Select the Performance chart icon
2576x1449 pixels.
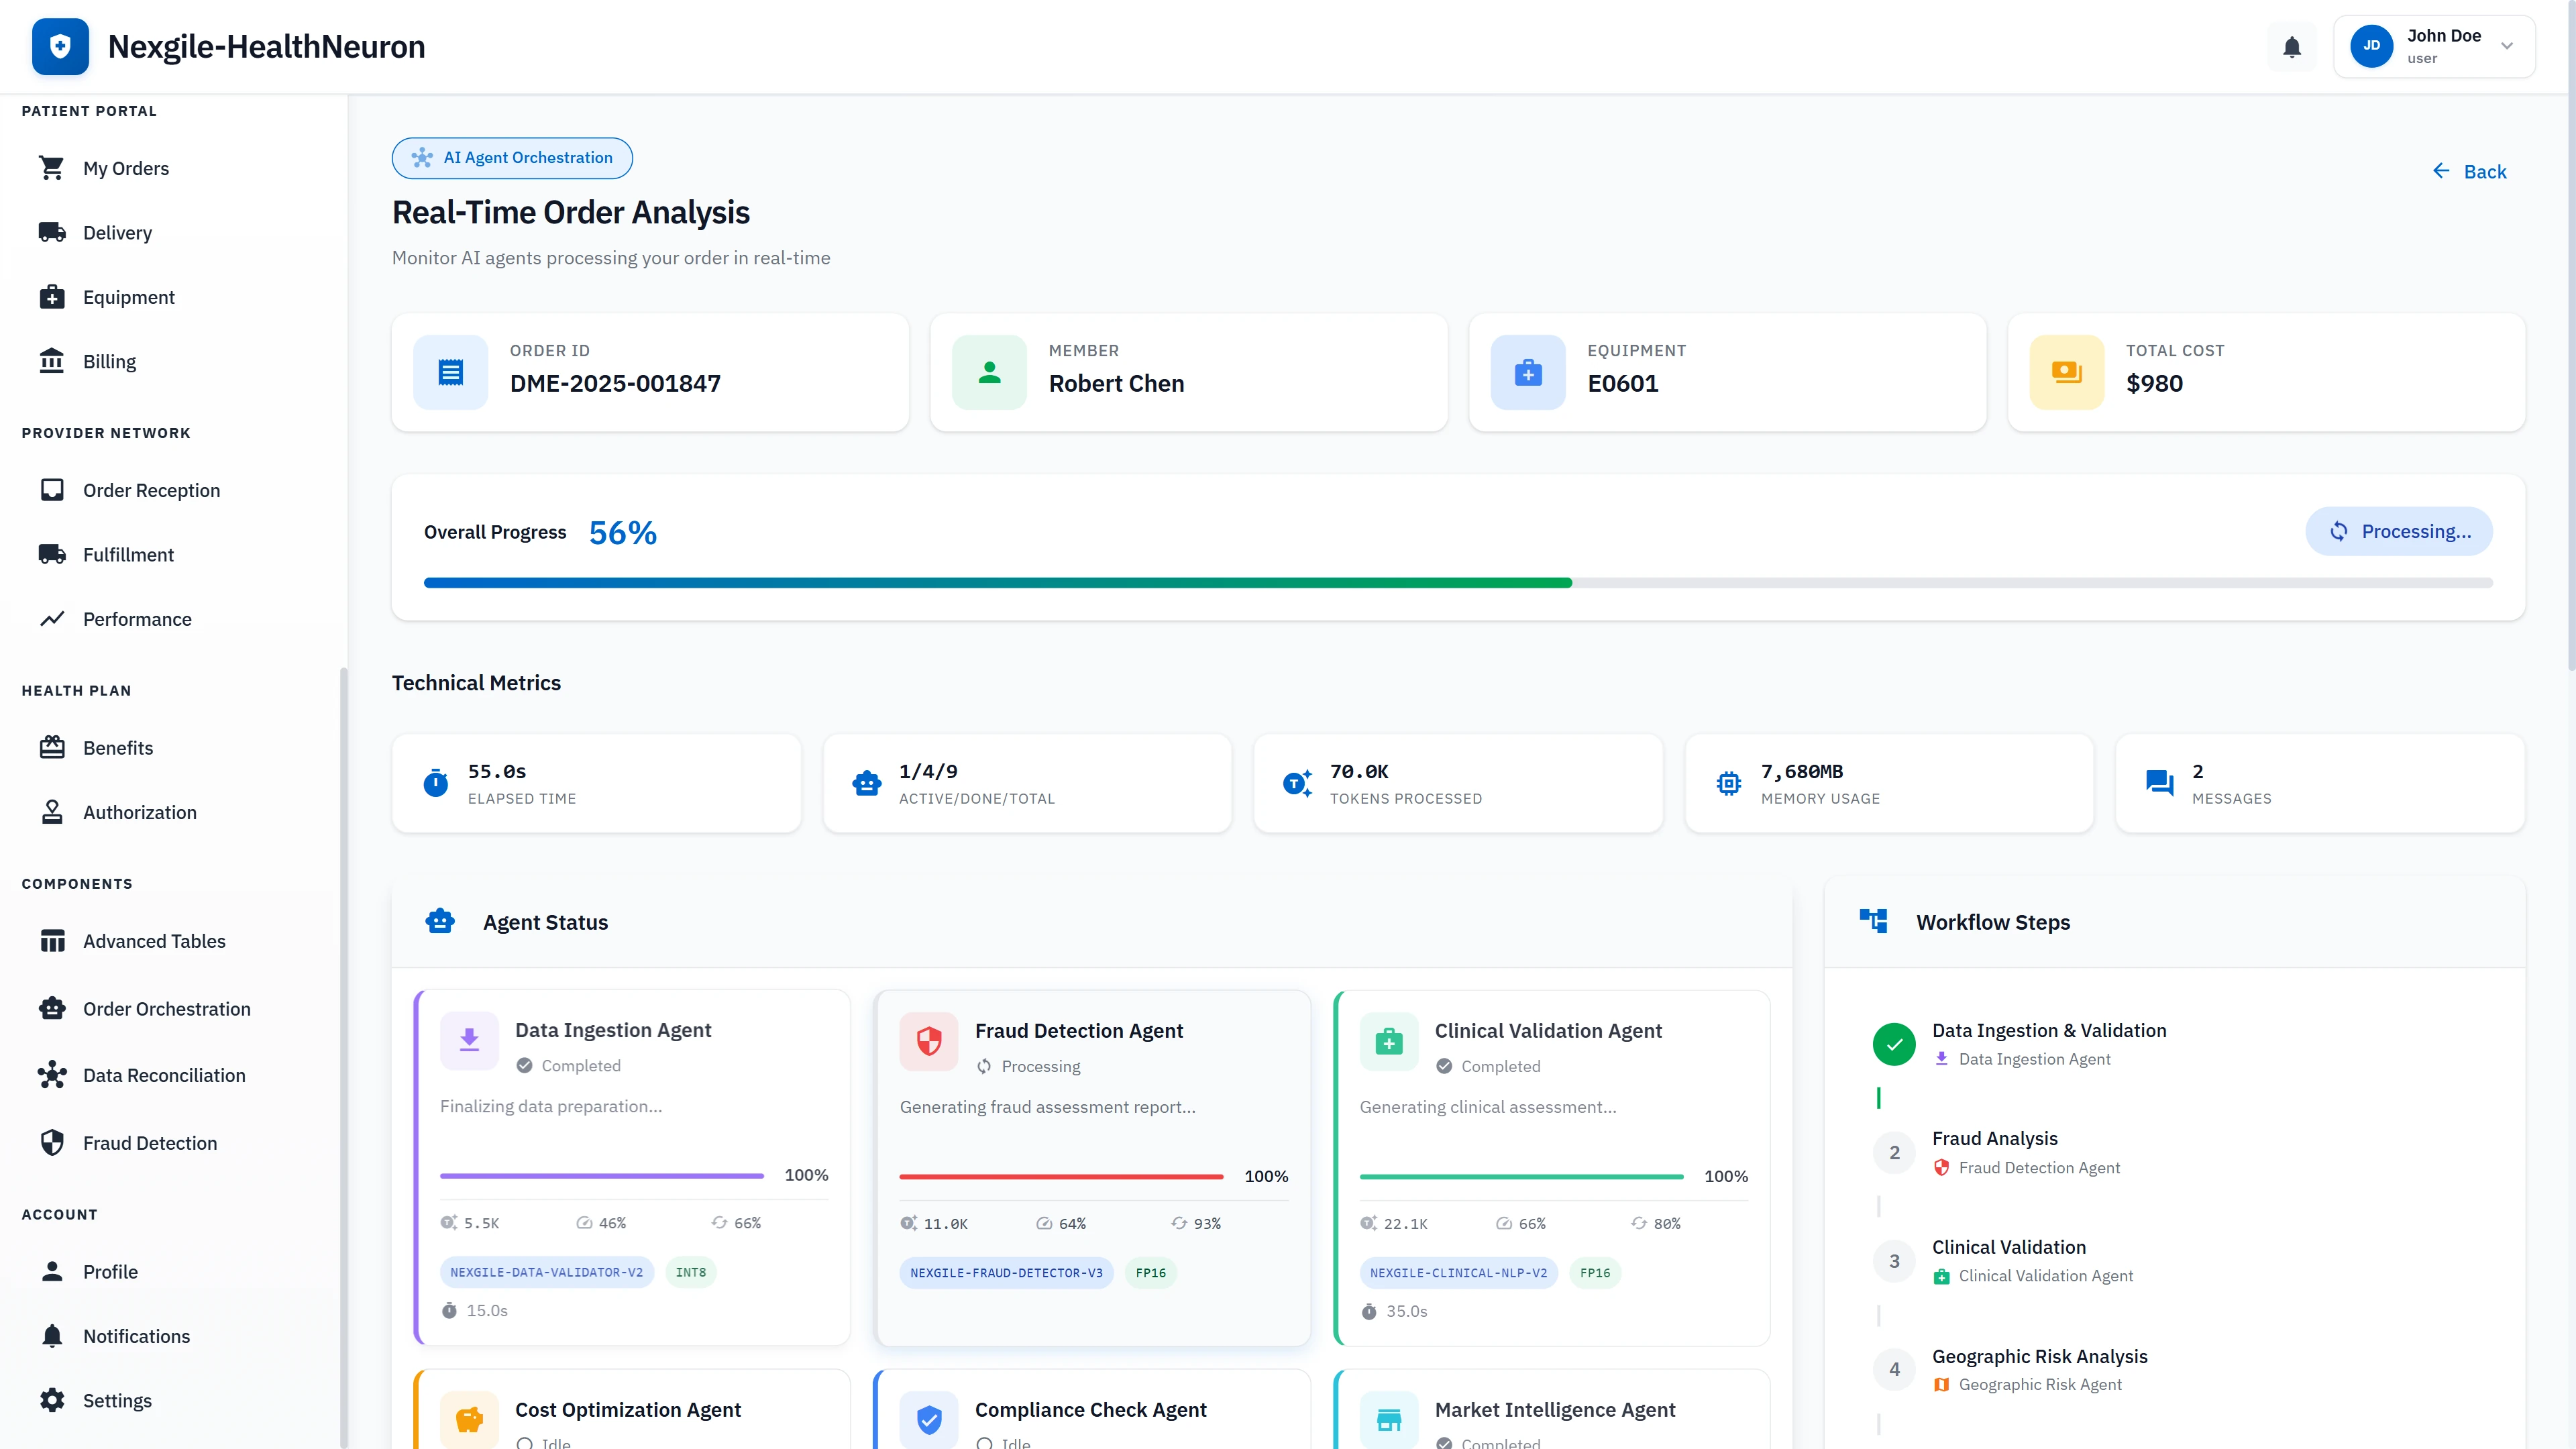click(52, 619)
